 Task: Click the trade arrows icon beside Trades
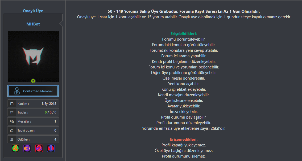click(12, 112)
